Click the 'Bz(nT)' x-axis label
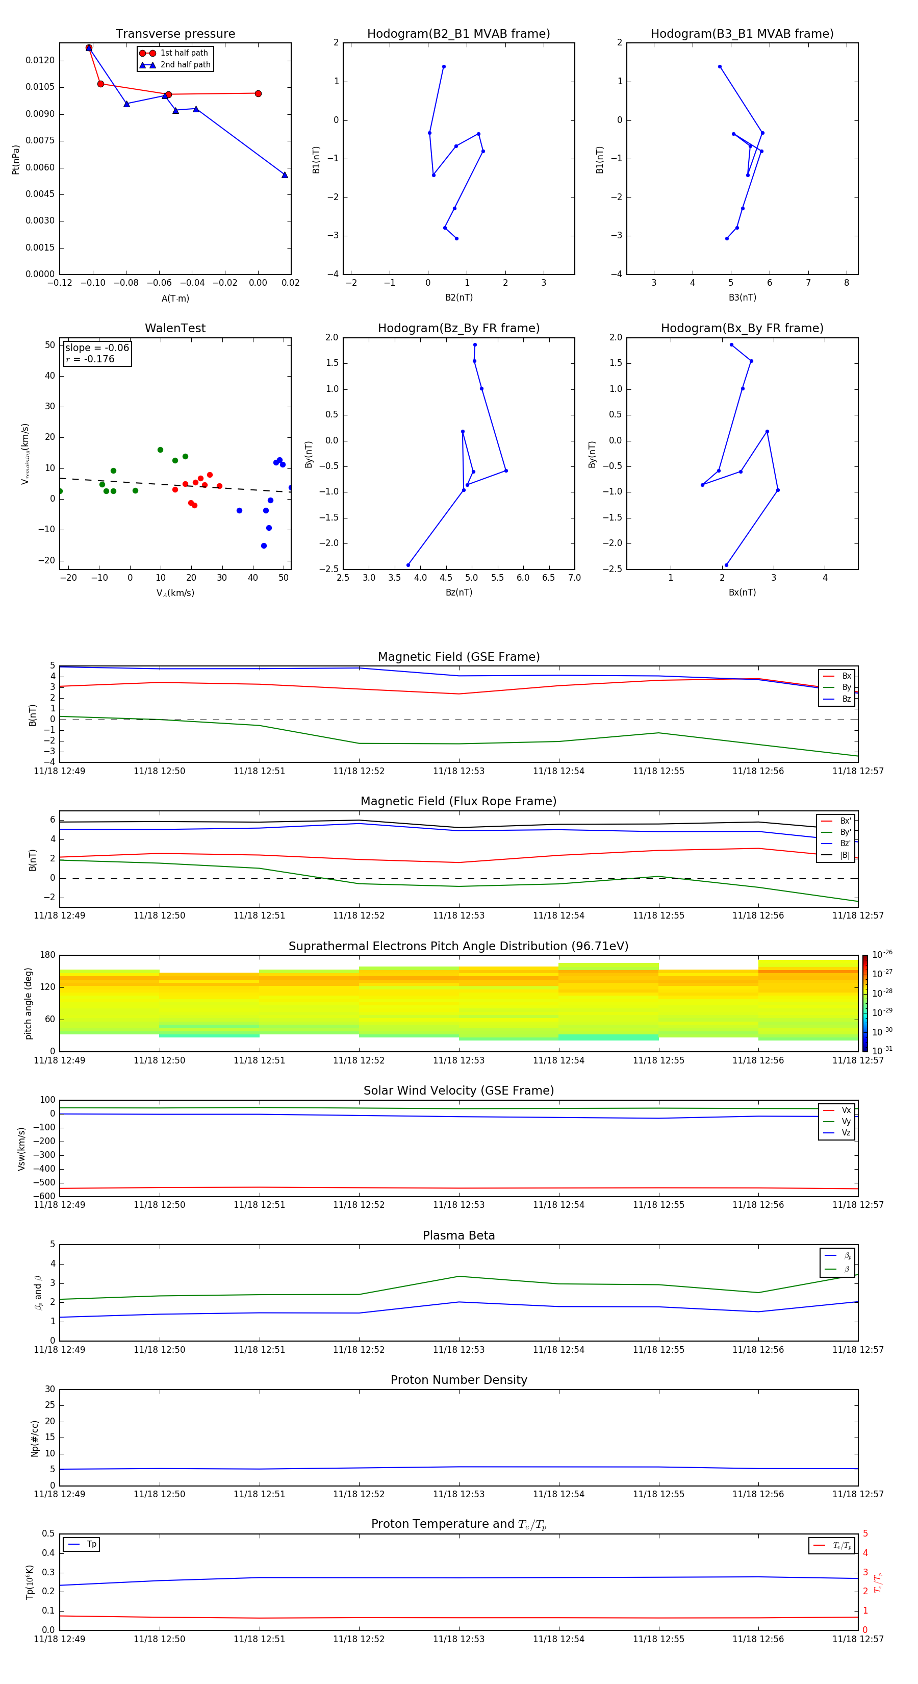 click(x=458, y=592)
